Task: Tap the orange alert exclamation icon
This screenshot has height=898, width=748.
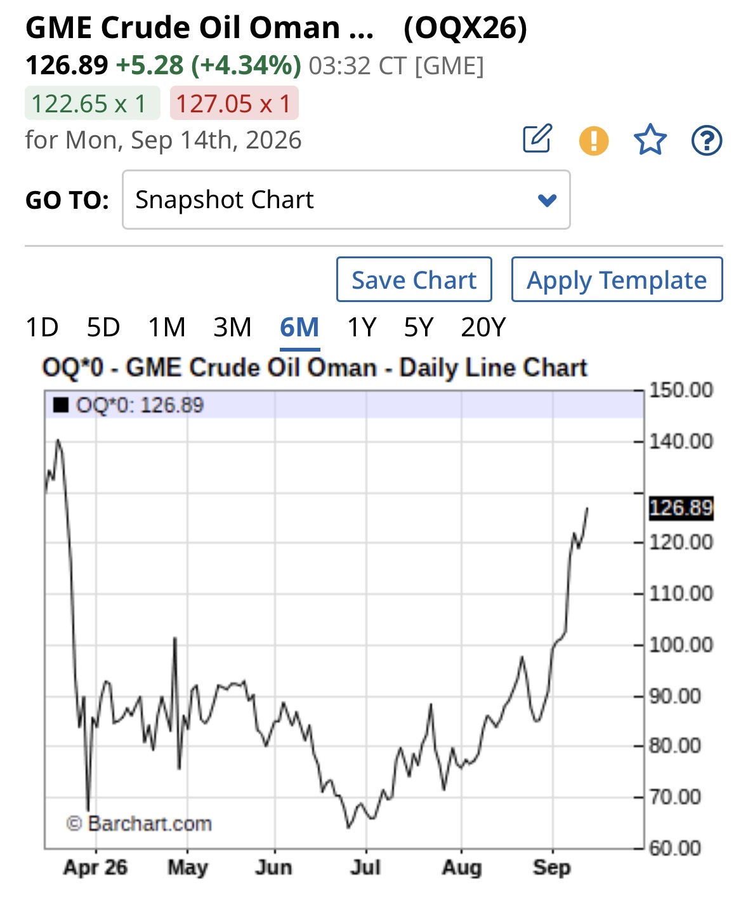Action: (594, 140)
